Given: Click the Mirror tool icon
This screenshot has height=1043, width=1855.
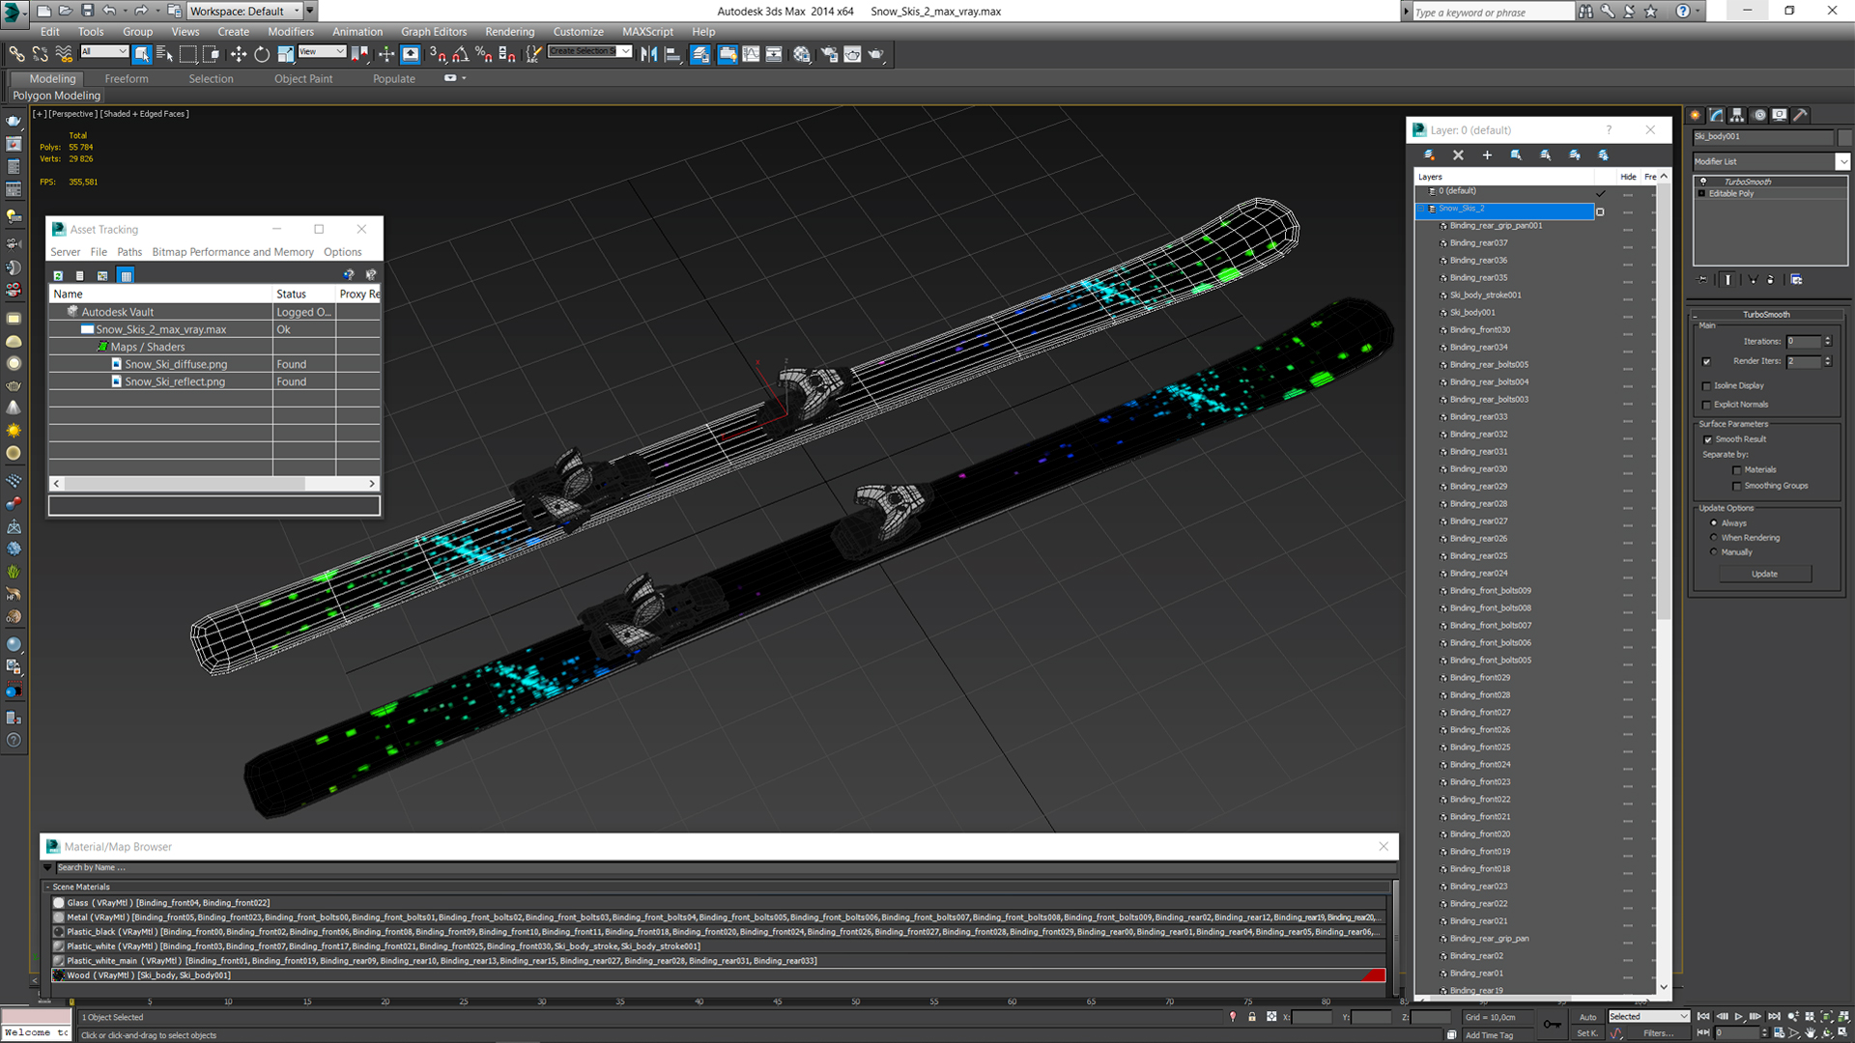Looking at the screenshot, I should (648, 54).
